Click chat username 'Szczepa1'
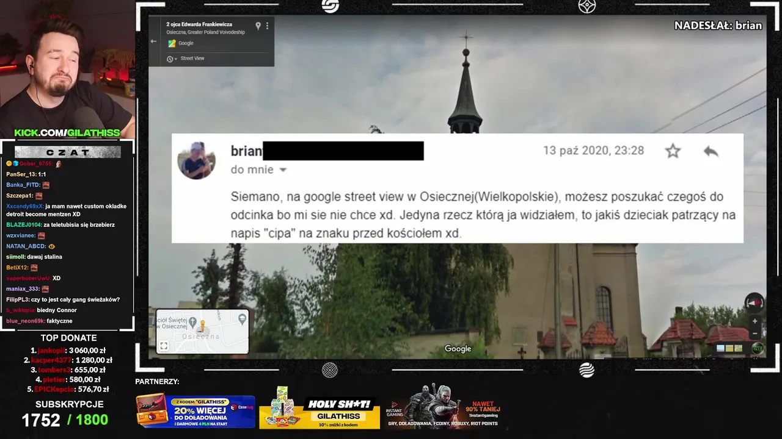The image size is (782, 439). pos(20,196)
